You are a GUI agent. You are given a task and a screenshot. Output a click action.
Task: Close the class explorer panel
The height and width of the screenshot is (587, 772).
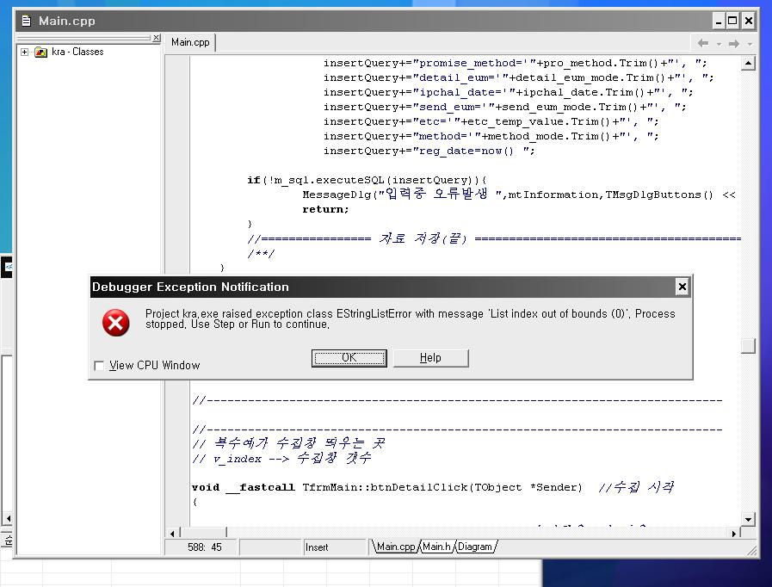pyautogui.click(x=156, y=38)
